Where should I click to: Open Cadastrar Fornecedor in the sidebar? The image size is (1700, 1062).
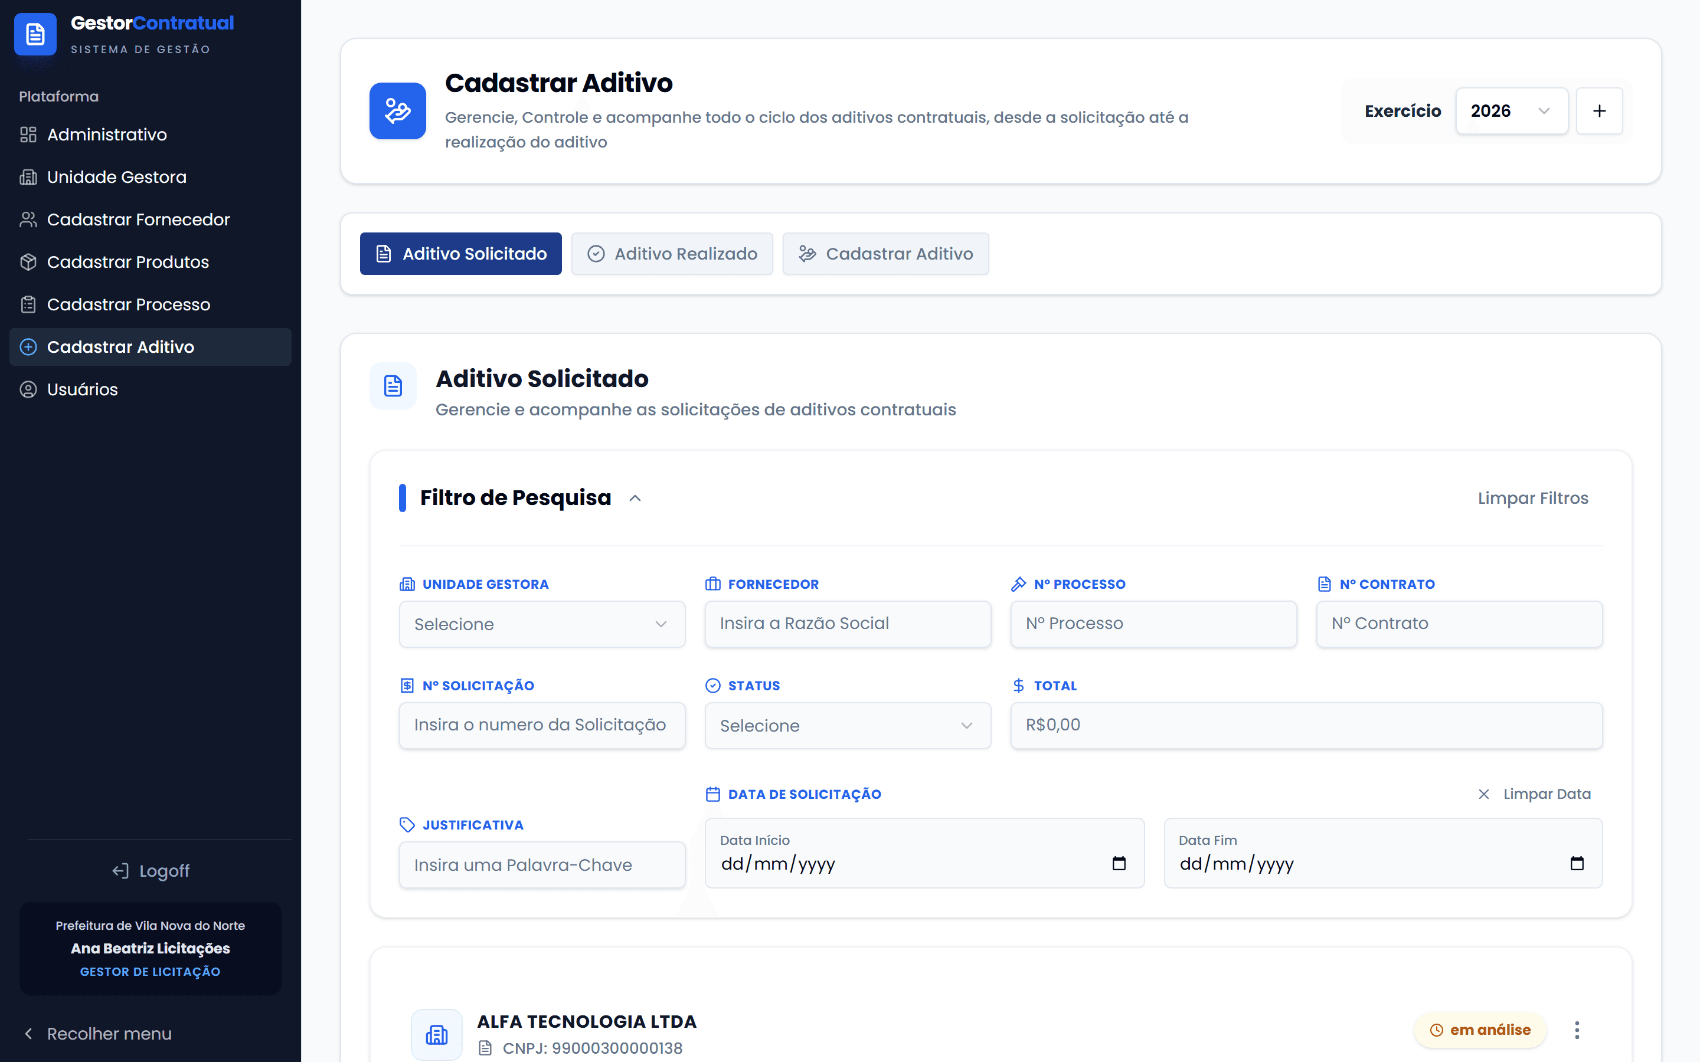click(151, 219)
